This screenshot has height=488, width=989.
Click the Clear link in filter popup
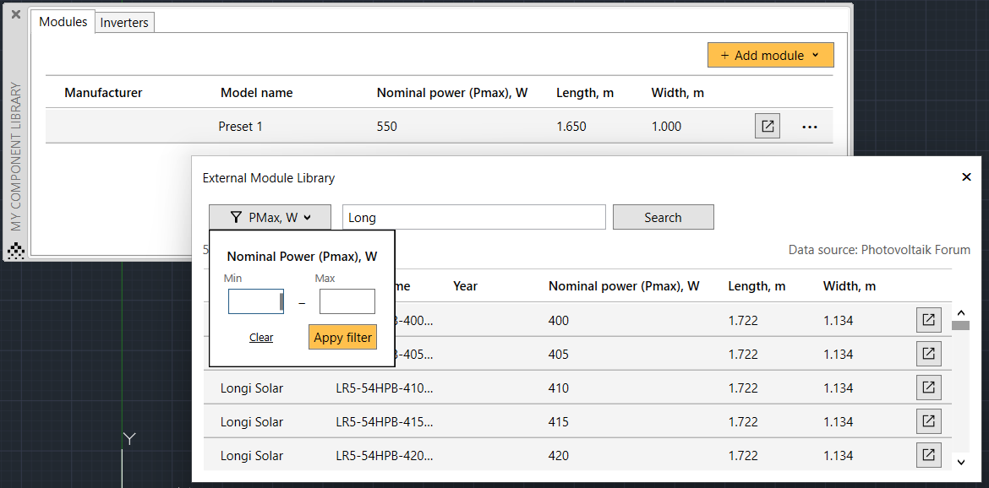pos(261,338)
